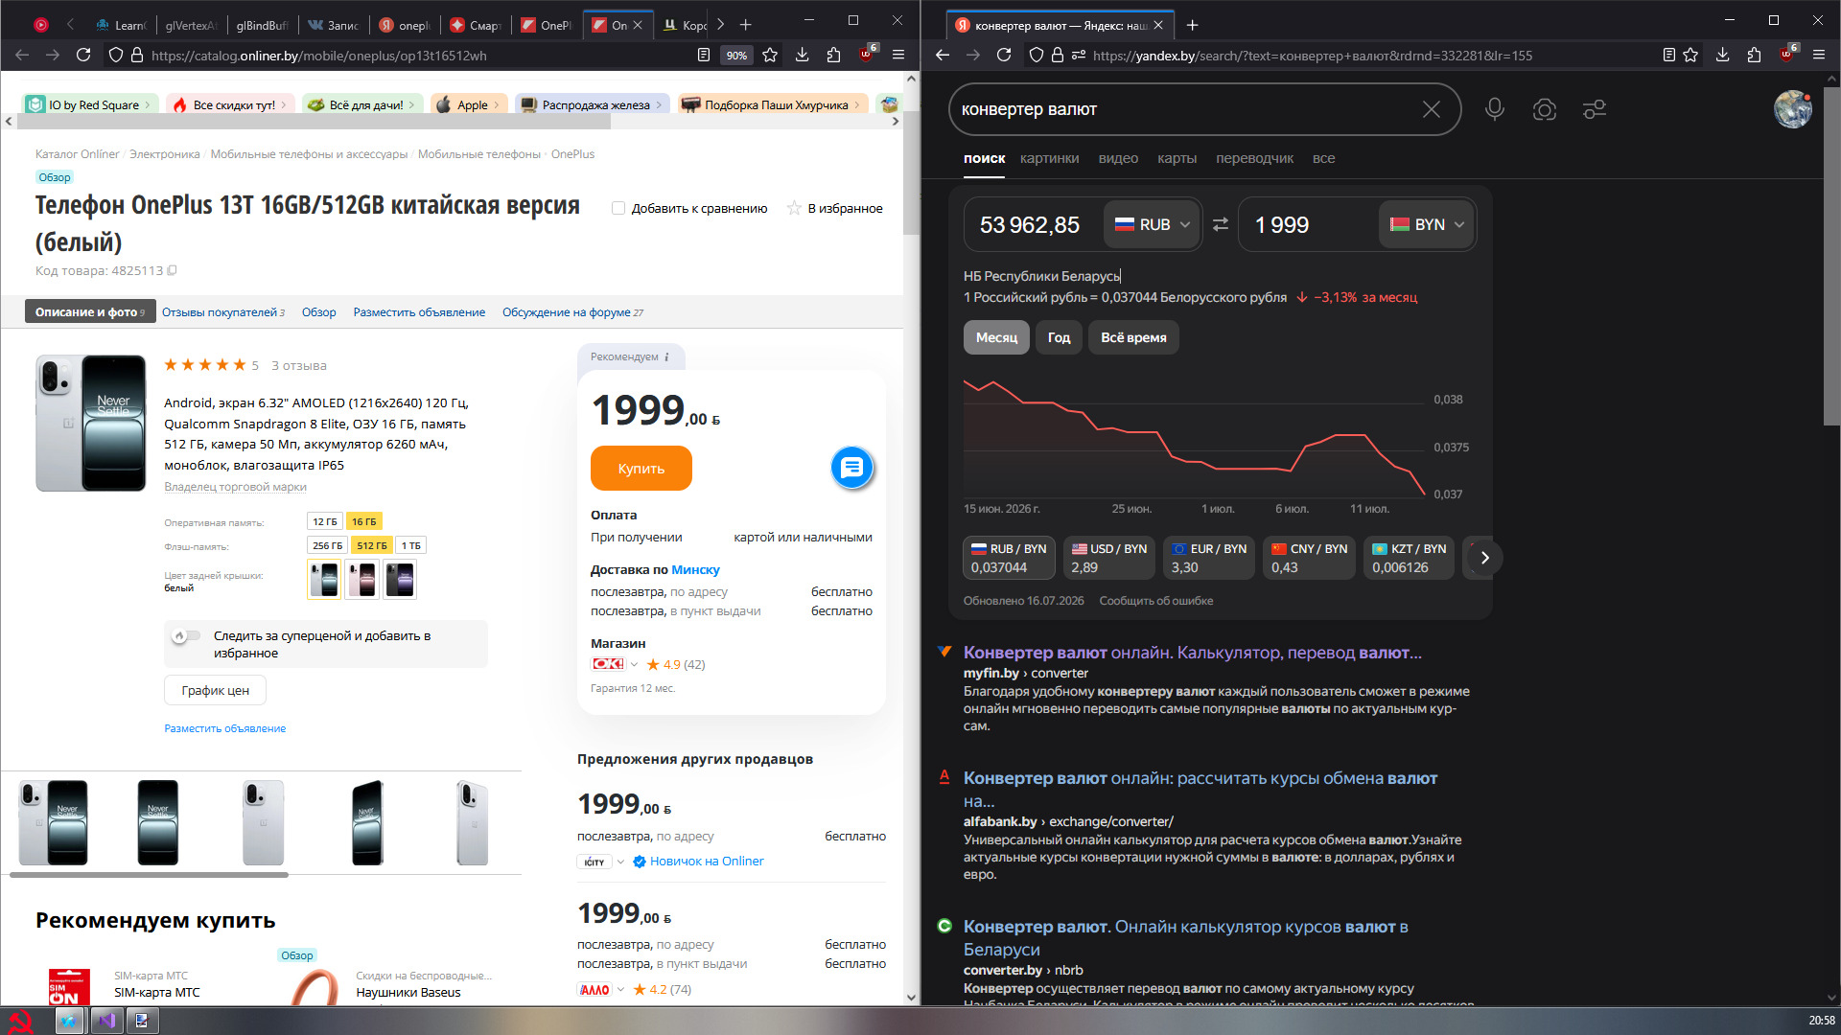This screenshot has height=1035, width=1841.
Task: Choose the white back cover color
Action: tap(323, 579)
